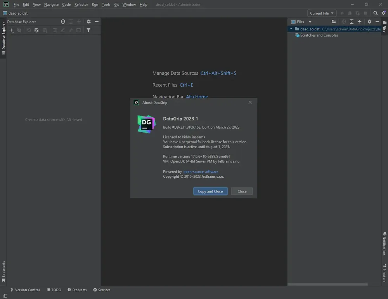Open the query console icon in Database toolbar
This screenshot has width=388, height=299.
(x=78, y=30)
